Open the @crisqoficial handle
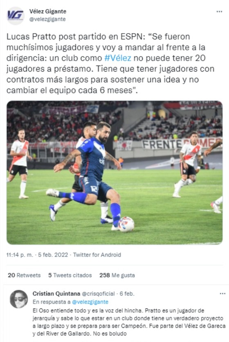This screenshot has width=229, height=342. click(x=98, y=294)
